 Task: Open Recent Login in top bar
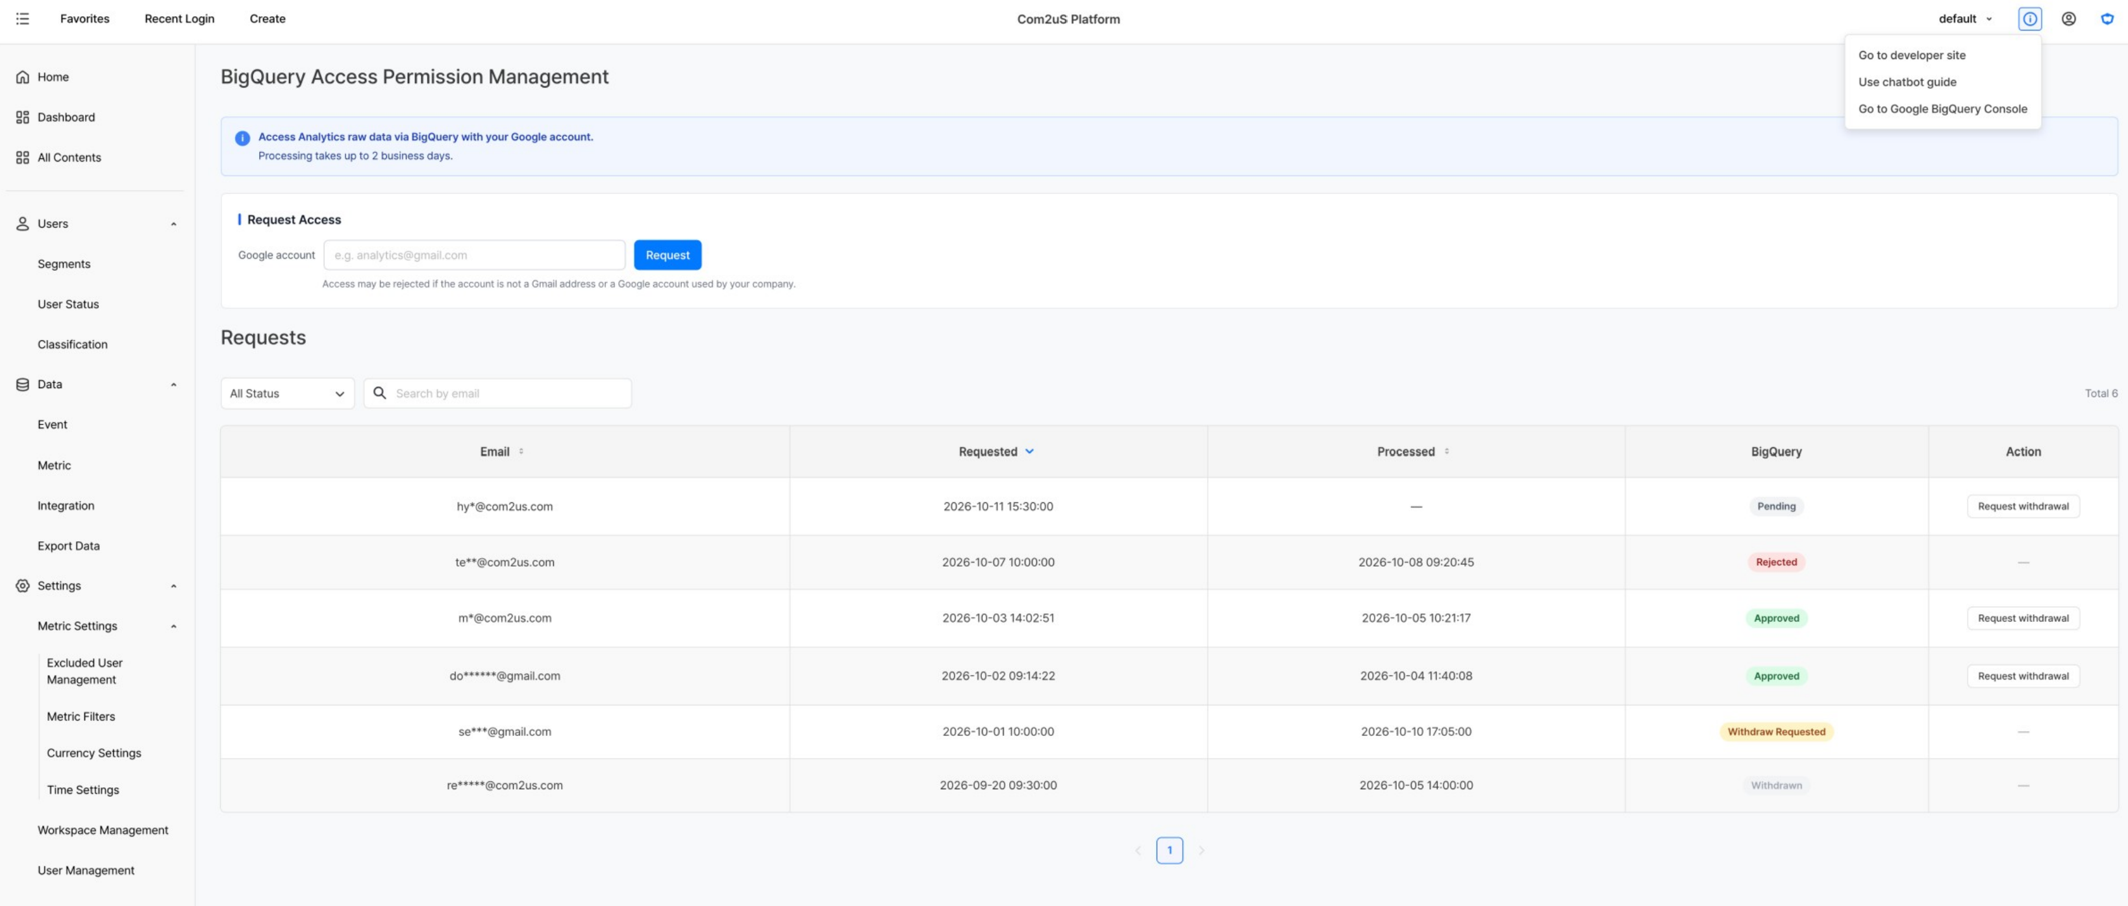coord(179,18)
